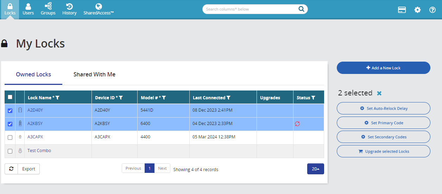Viewport: 442px width, 194px height.
Task: Toggle the select-all header checkbox
Action: [x=10, y=98]
